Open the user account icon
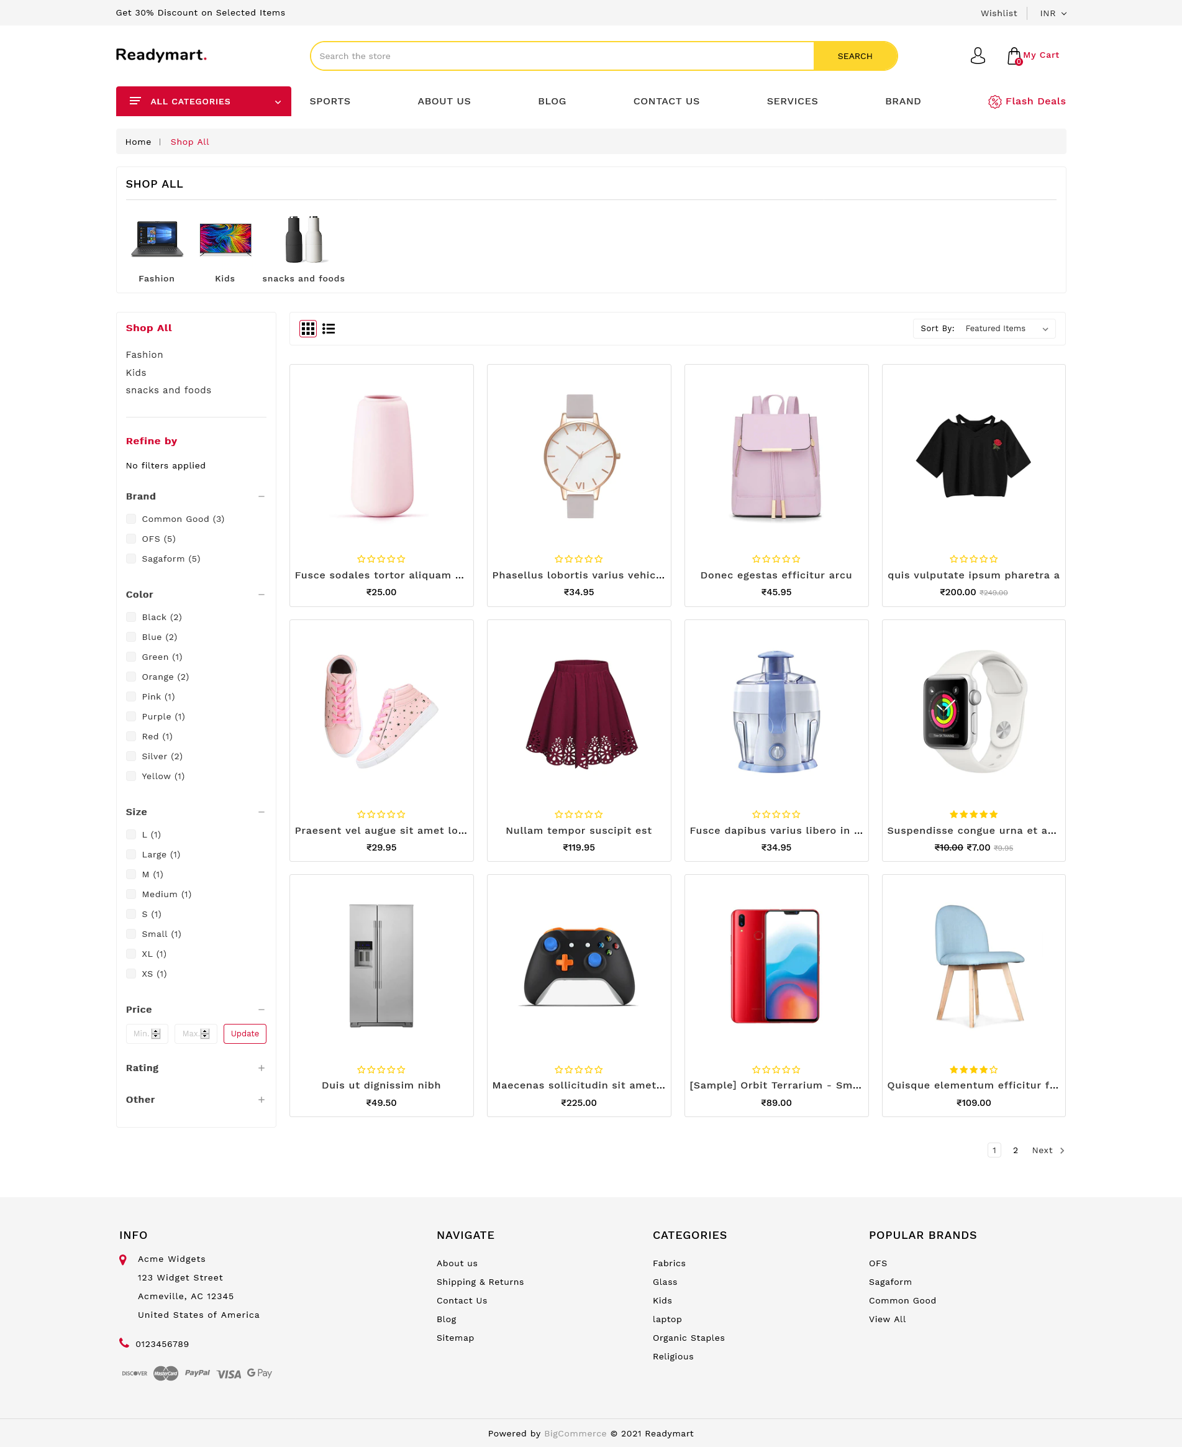This screenshot has height=1447, width=1182. [977, 55]
